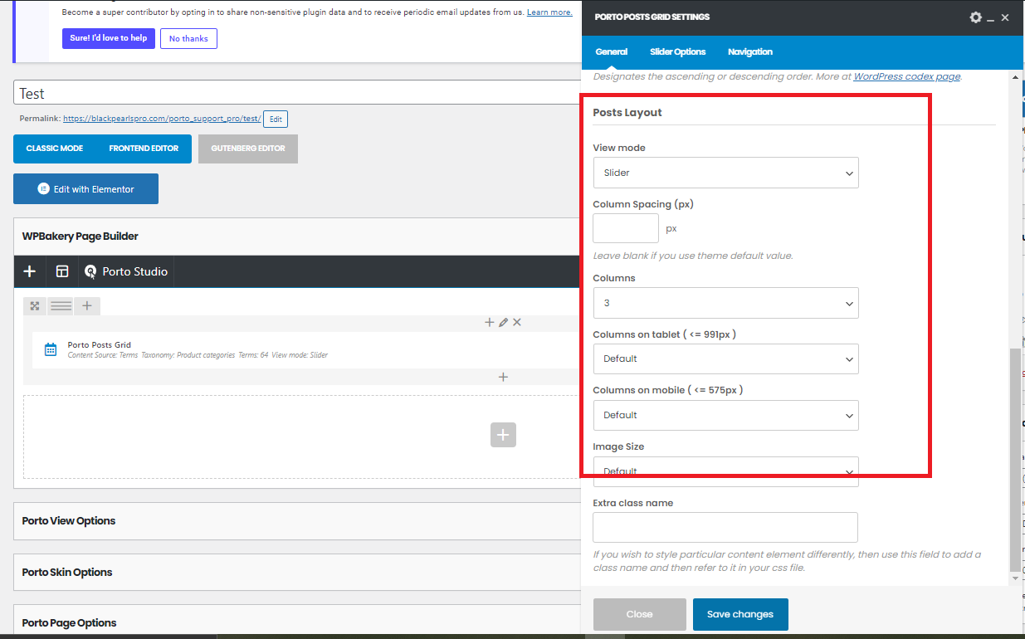Click the row move handle icon

click(x=35, y=306)
